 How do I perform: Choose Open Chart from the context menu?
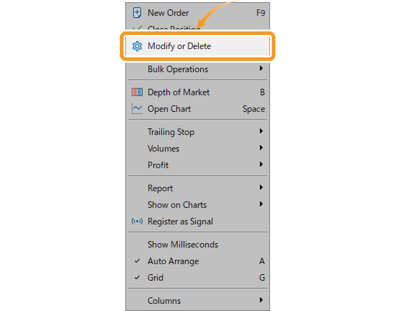pos(169,109)
